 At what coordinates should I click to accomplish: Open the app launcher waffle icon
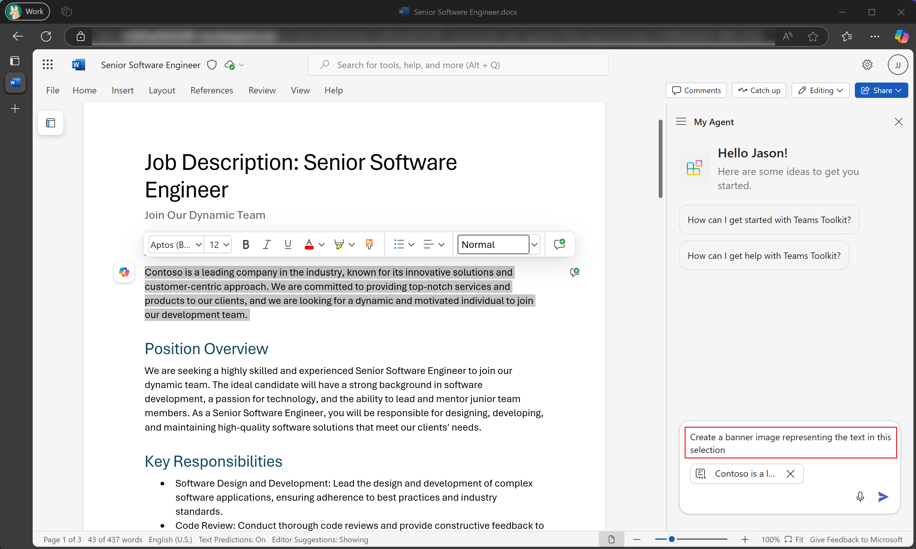click(x=48, y=65)
